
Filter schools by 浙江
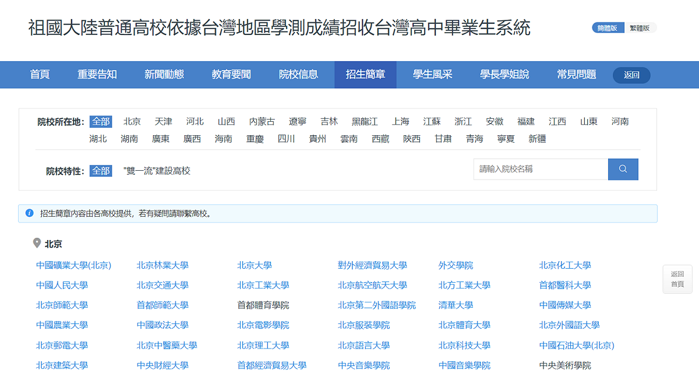click(x=464, y=121)
